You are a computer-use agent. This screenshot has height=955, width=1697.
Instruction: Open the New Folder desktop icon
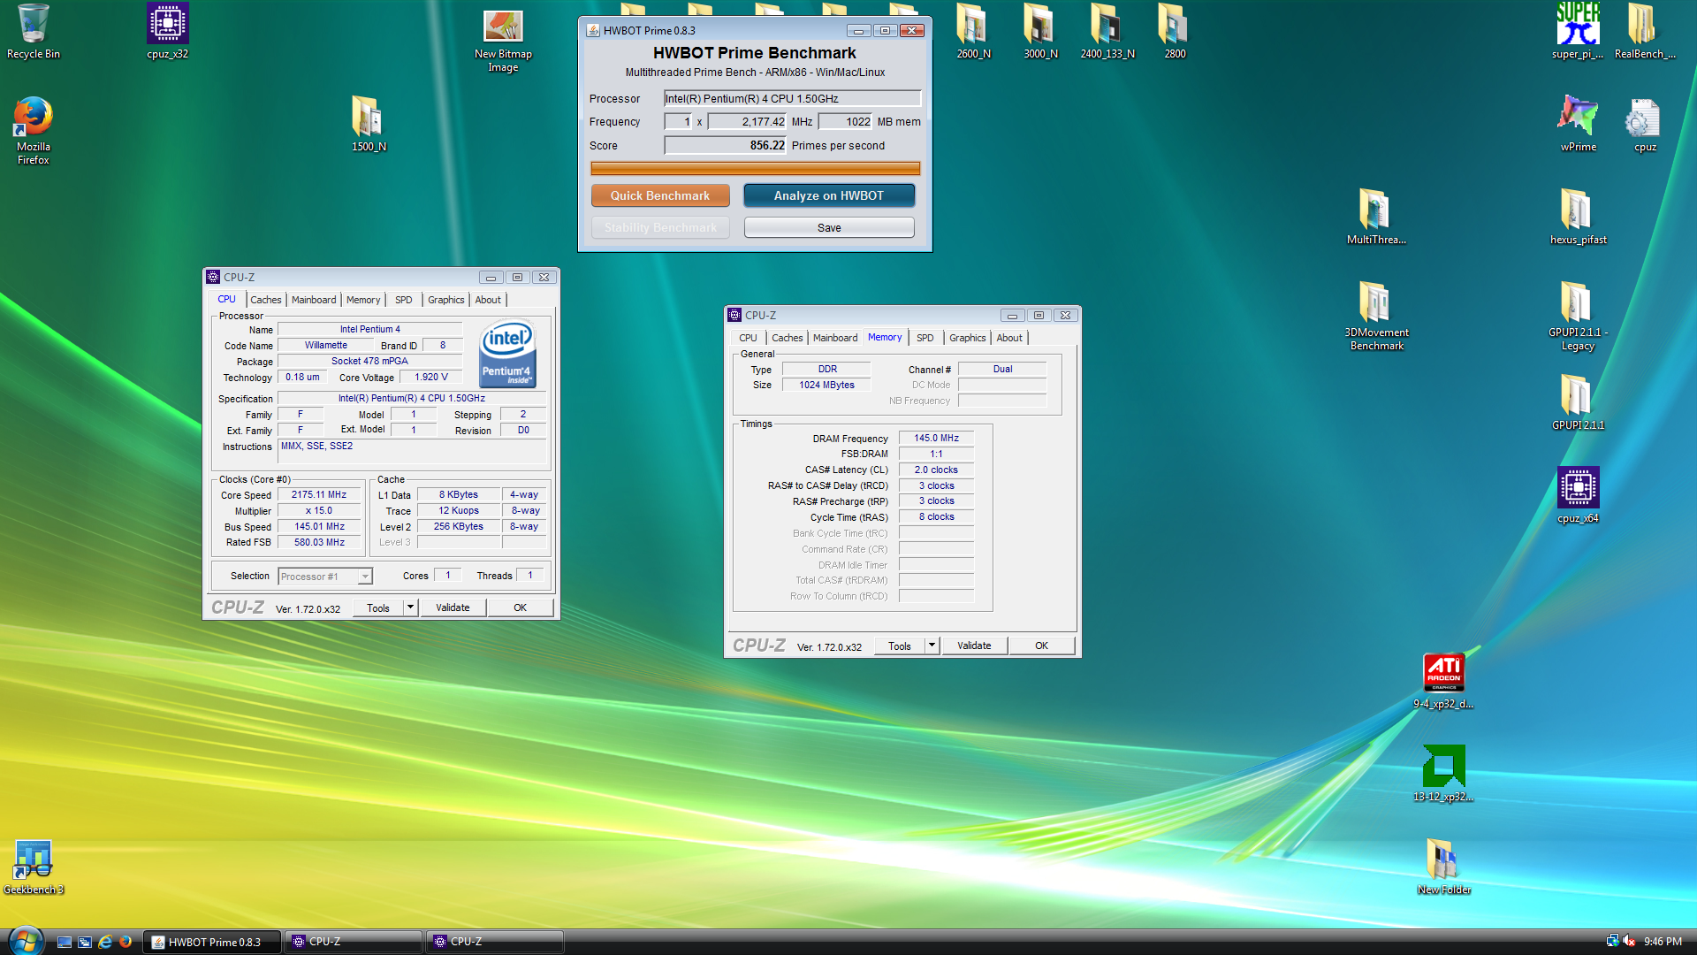pos(1443,867)
